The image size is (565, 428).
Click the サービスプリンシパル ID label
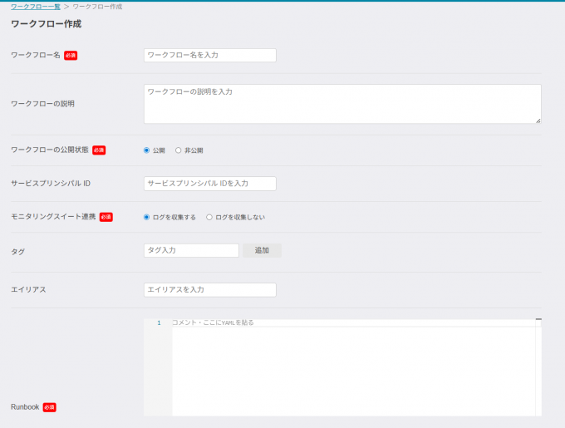(x=51, y=184)
